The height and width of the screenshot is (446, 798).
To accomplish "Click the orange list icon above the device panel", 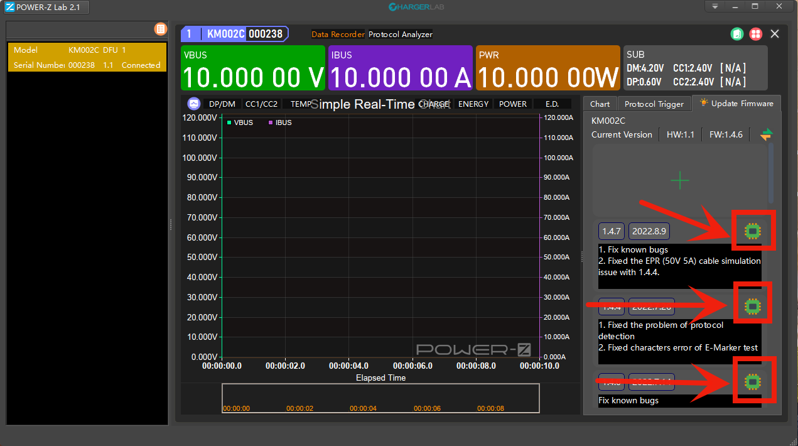I will pyautogui.click(x=161, y=29).
